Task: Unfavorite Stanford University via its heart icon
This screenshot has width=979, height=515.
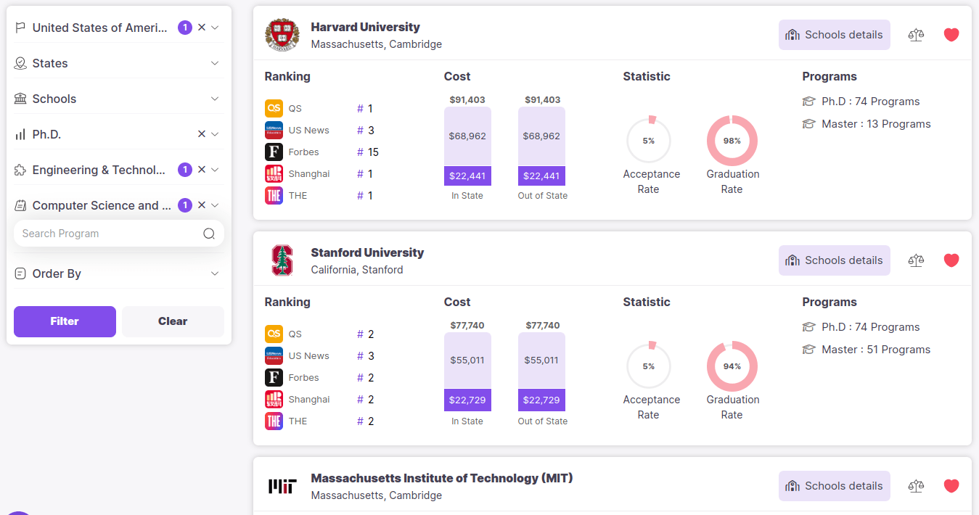Action: pyautogui.click(x=951, y=260)
